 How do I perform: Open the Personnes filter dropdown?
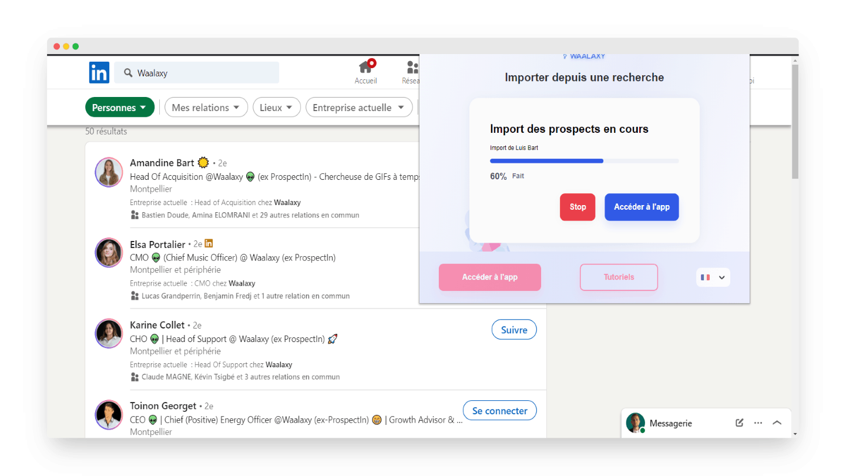point(120,108)
